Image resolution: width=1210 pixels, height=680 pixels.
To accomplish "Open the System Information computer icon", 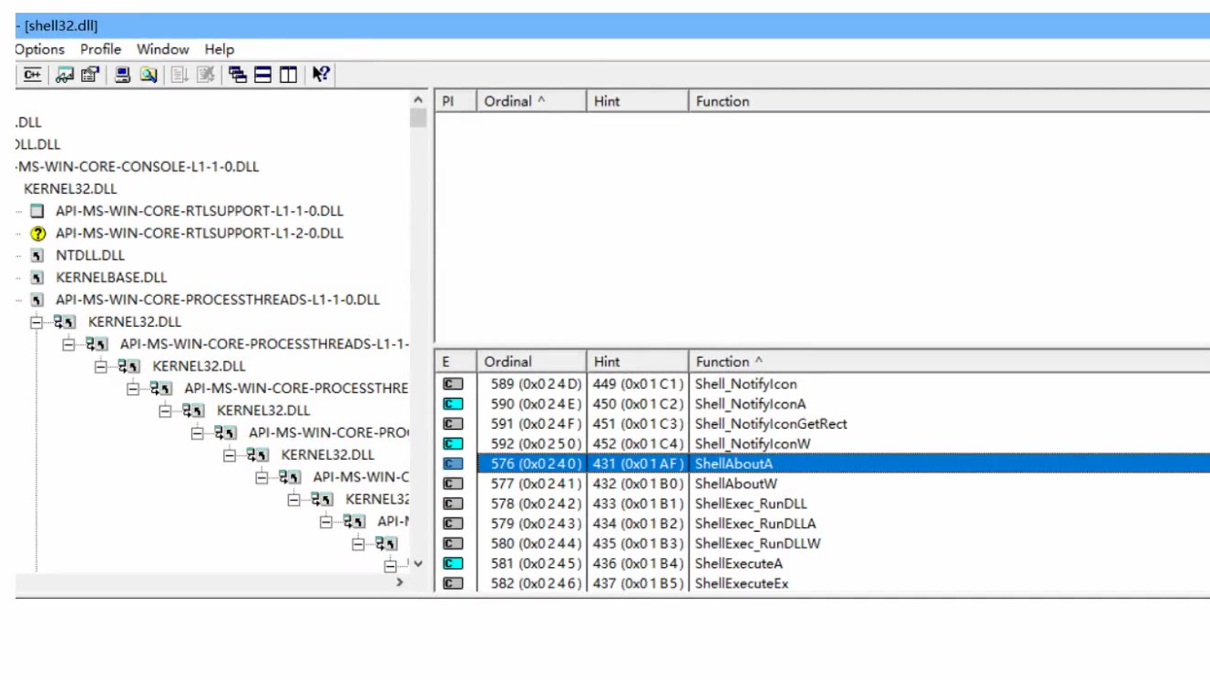I will [123, 76].
